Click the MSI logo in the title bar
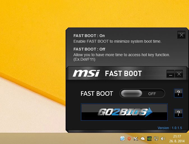 [86, 73]
